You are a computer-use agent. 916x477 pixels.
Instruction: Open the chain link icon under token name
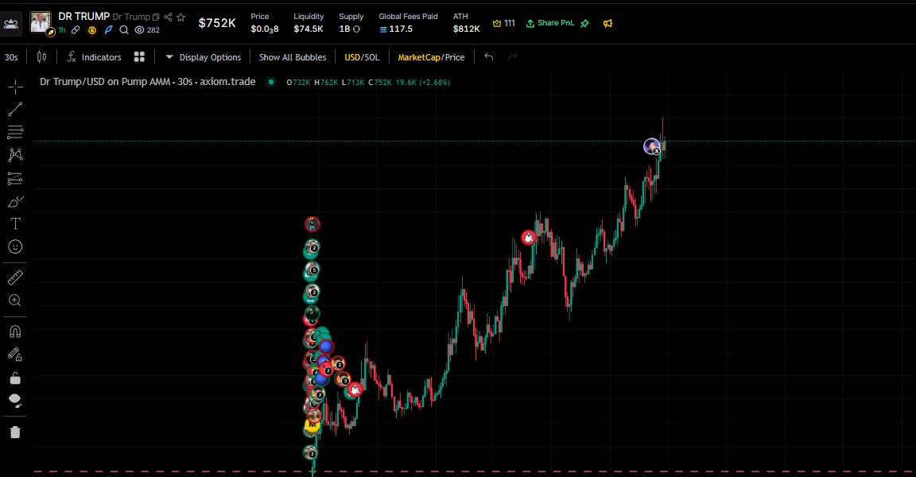[x=76, y=29]
